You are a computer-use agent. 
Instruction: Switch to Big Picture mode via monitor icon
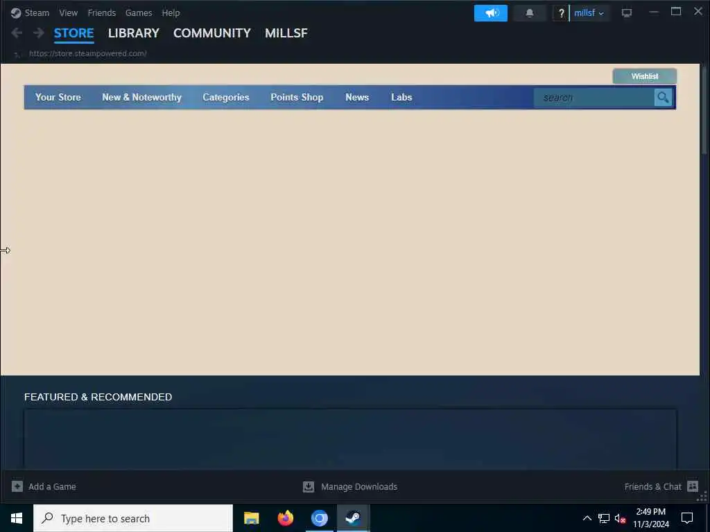point(627,12)
